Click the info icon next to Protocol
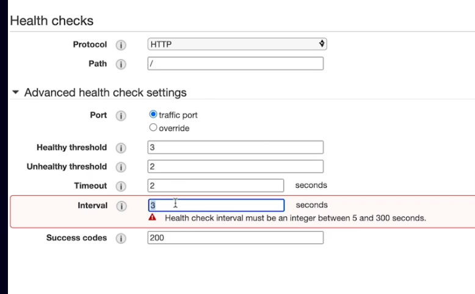This screenshot has height=294, width=475. click(x=121, y=45)
